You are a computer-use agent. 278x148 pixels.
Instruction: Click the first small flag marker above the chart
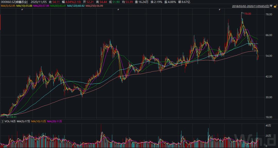[x=22, y=10]
